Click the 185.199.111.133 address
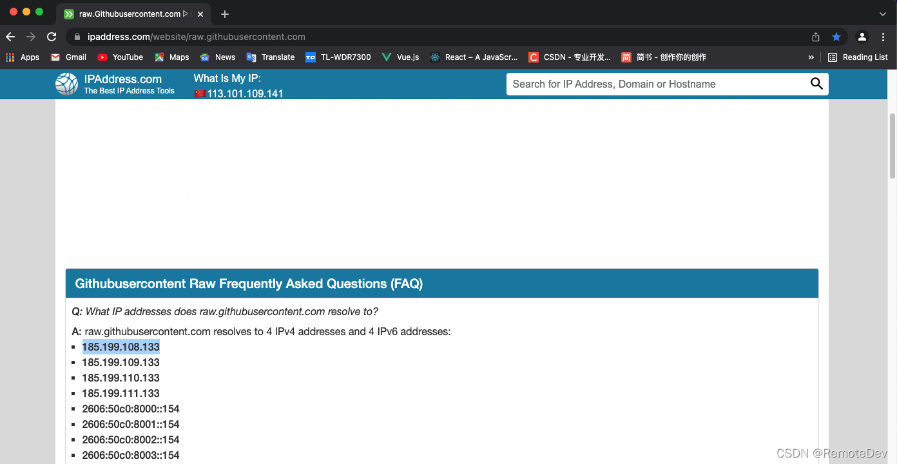 coord(121,393)
